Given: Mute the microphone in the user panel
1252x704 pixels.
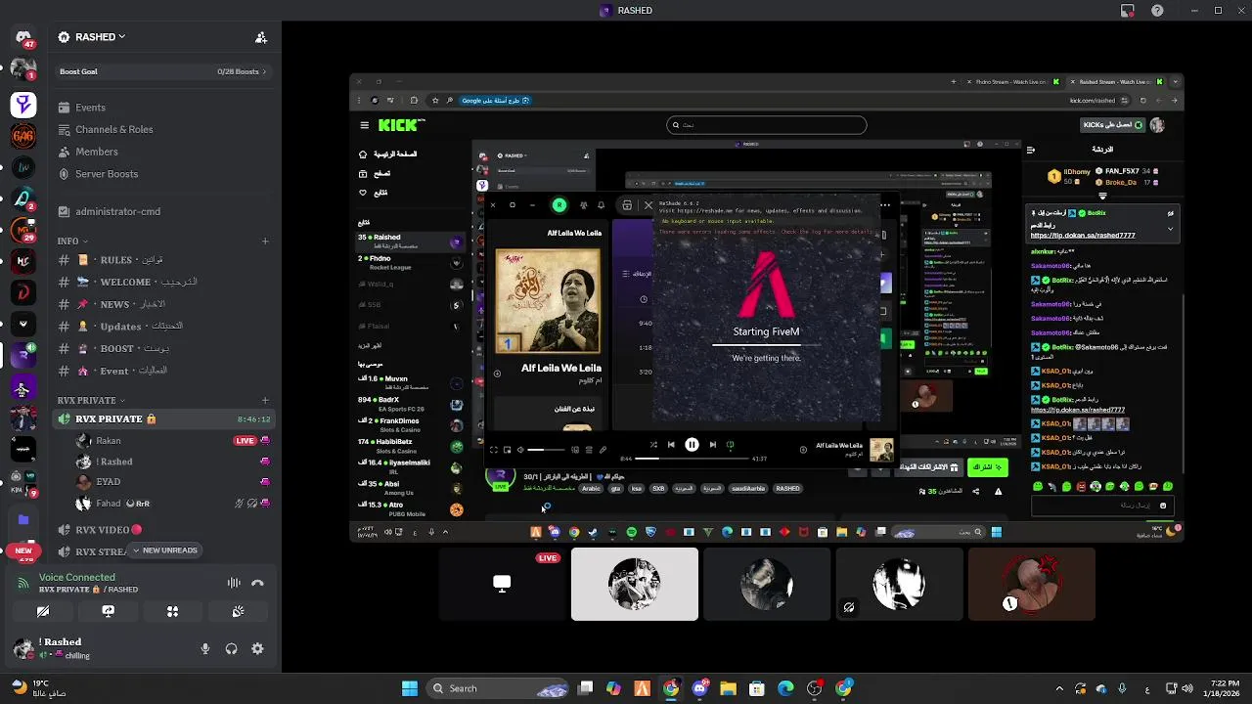Looking at the screenshot, I should (x=205, y=648).
